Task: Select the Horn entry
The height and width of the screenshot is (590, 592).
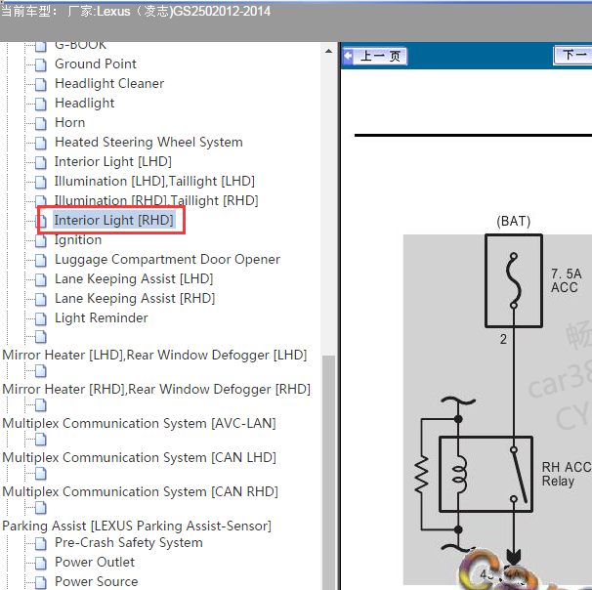Action: 69,123
